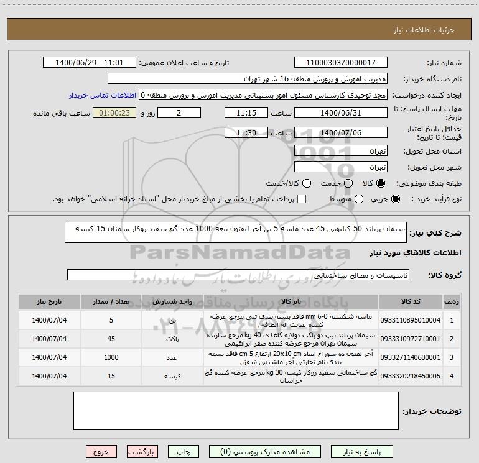Click the remaining time countdown 01:00:23
Image resolution: width=479 pixels, height=463 pixels.
point(114,112)
